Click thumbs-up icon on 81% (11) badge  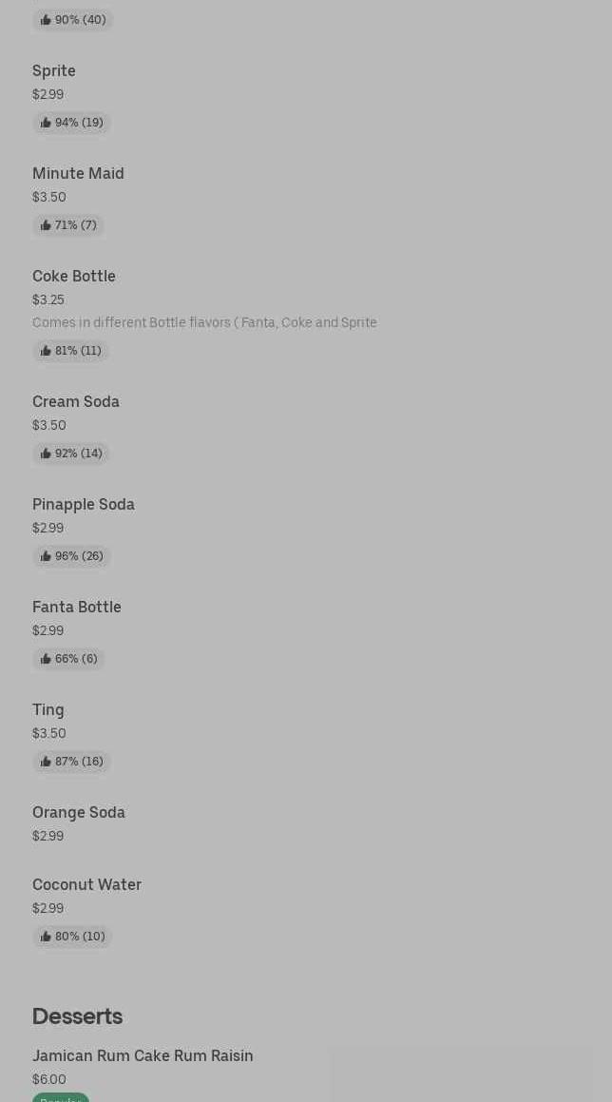[x=46, y=351]
